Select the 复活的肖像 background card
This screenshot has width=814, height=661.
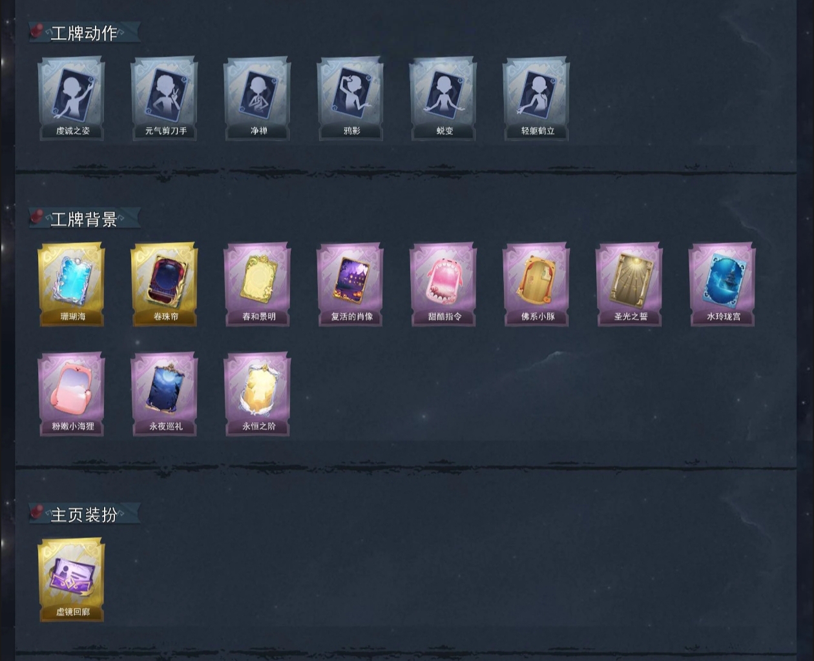coord(350,284)
